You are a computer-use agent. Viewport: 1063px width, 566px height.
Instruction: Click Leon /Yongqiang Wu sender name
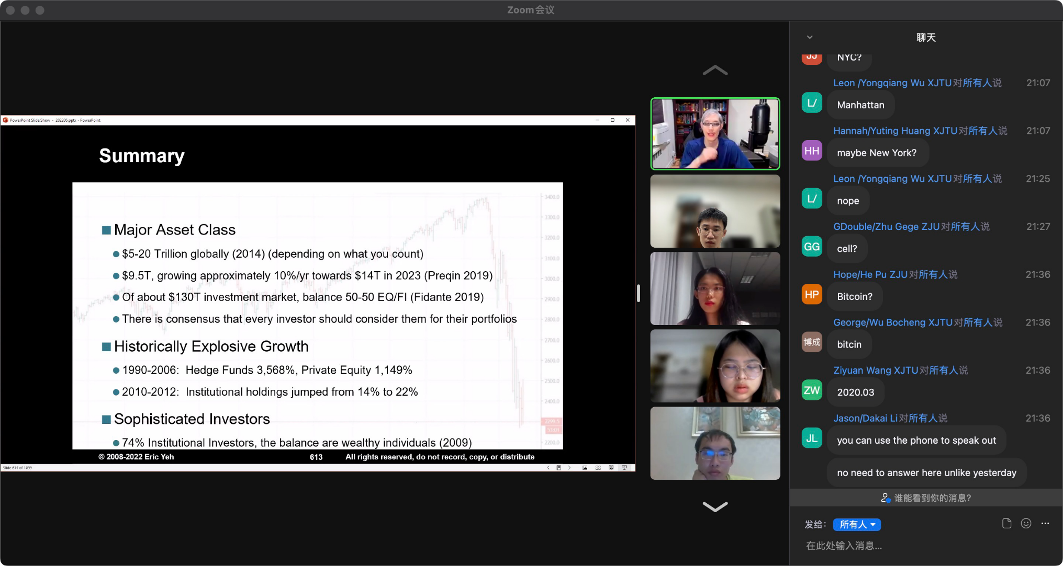(x=892, y=83)
